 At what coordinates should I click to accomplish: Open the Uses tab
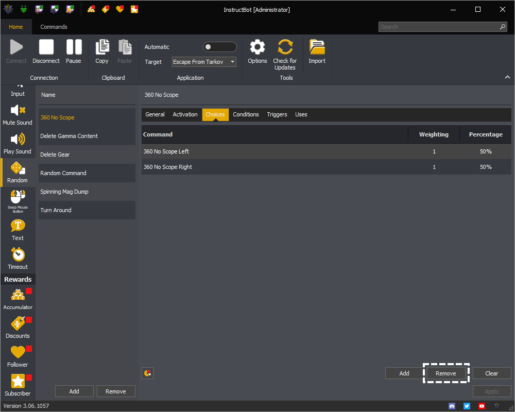point(301,114)
